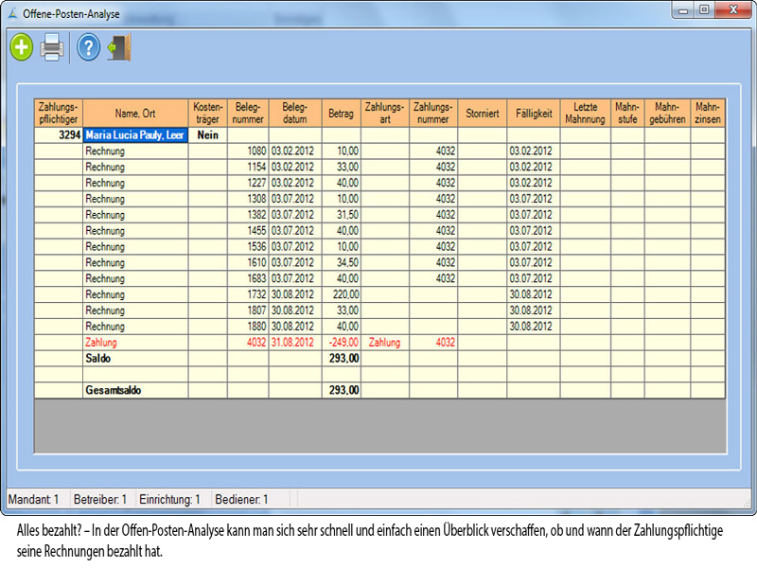Click the Saldo amount 293,00

[x=341, y=358]
